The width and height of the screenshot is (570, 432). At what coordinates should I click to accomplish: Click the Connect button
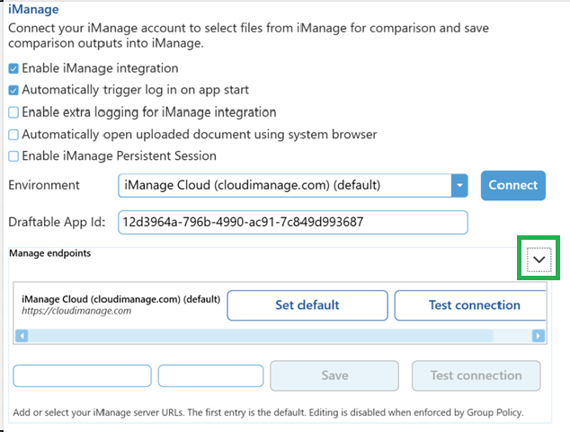click(513, 186)
